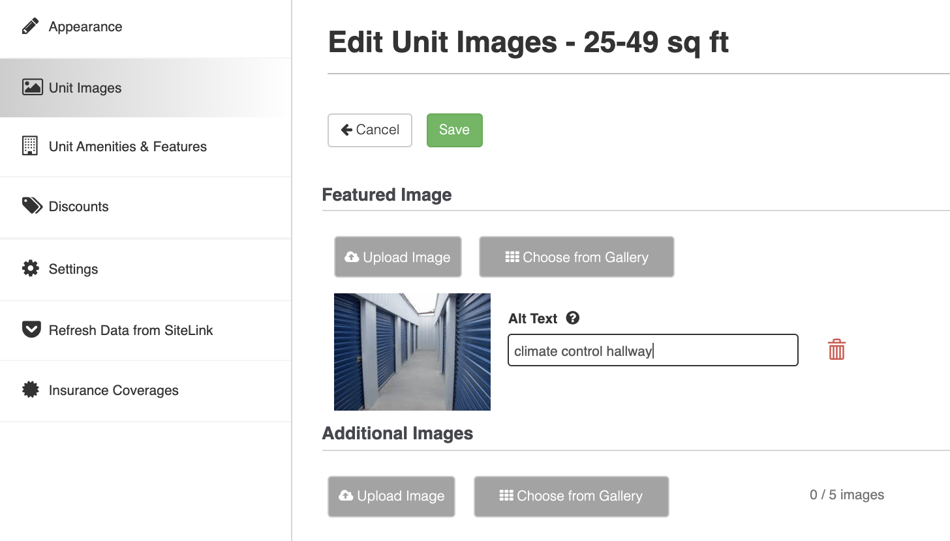
Task: Choose Refresh Data from SiteLink
Action: tap(146, 330)
